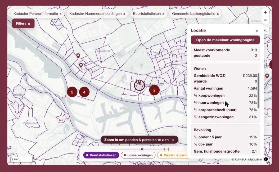The width and height of the screenshot is (279, 172).
Task: Switch language with the NL button
Action: 265,30
